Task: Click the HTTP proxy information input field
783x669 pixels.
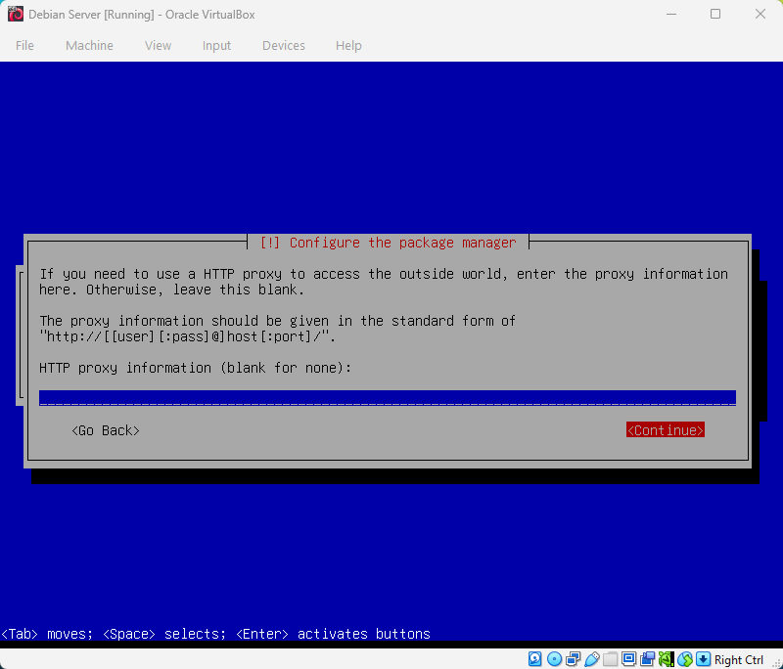Action: [387, 397]
